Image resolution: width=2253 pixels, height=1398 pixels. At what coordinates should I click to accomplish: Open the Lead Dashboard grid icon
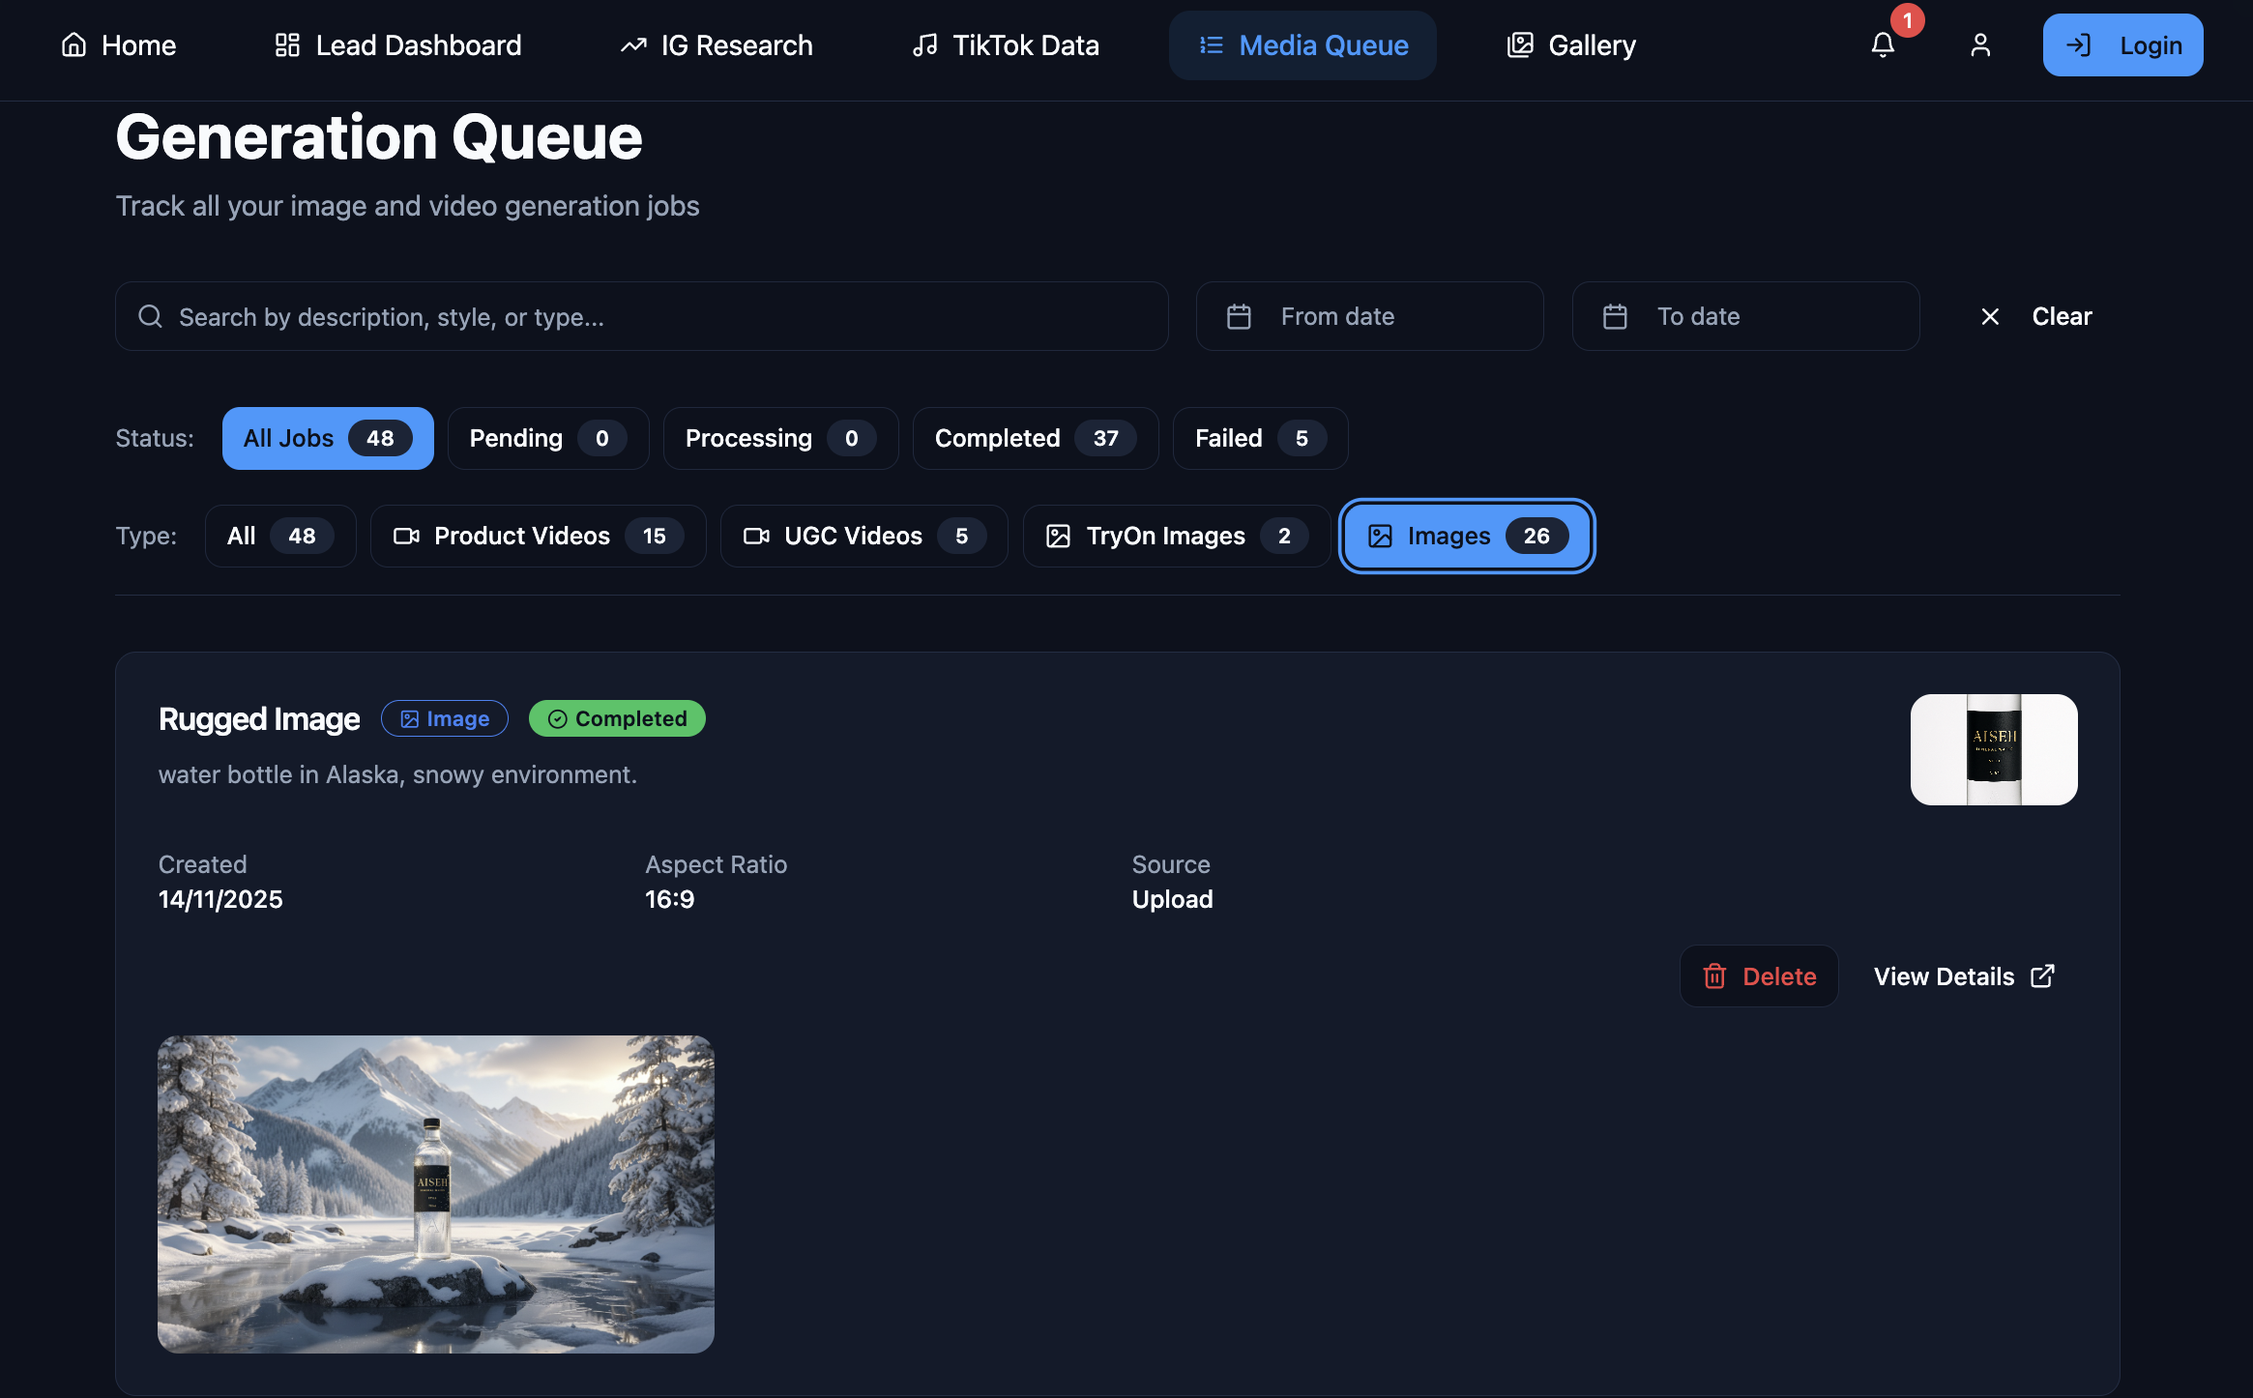tap(288, 44)
